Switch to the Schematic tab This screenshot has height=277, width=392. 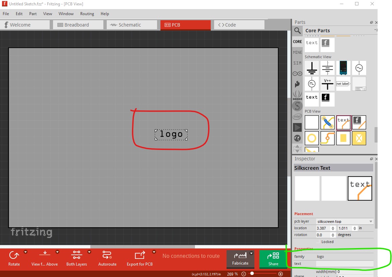pyautogui.click(x=132, y=25)
